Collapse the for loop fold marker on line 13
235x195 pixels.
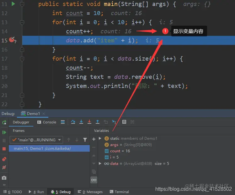tap(22, 22)
